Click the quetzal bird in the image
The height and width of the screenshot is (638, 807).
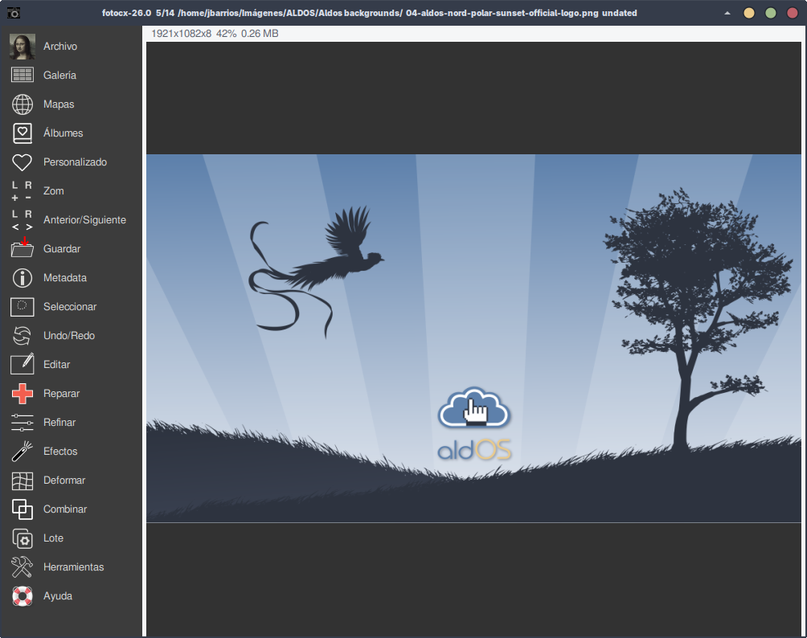[317, 272]
